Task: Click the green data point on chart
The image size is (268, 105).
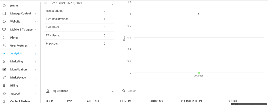Action: point(199,73)
